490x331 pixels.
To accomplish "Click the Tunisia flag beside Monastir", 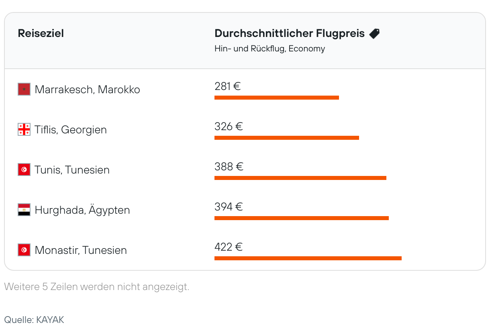I will [24, 250].
